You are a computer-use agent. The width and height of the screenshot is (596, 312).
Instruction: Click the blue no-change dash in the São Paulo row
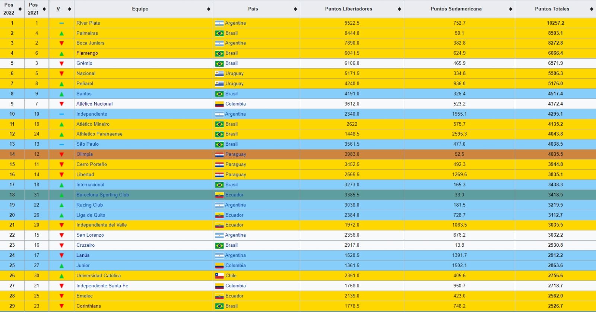(61, 144)
